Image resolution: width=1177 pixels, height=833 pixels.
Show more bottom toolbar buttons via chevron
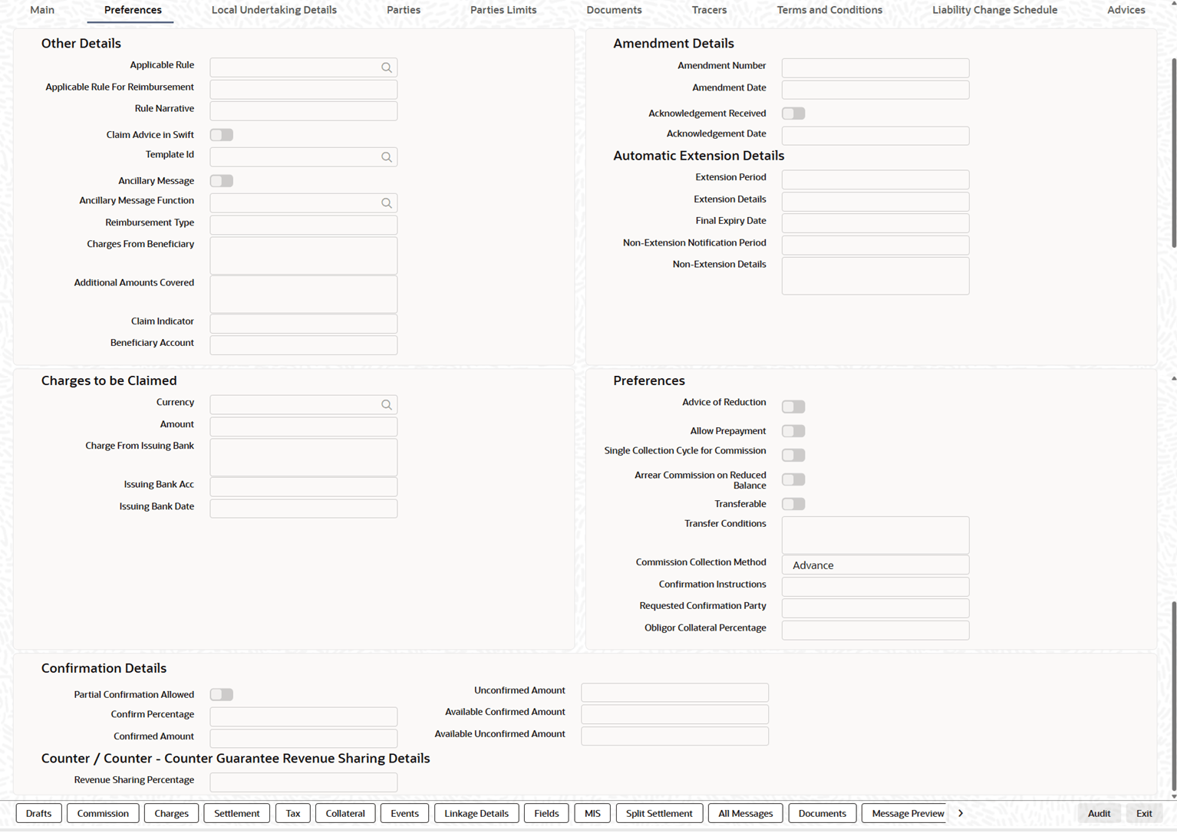tap(961, 813)
